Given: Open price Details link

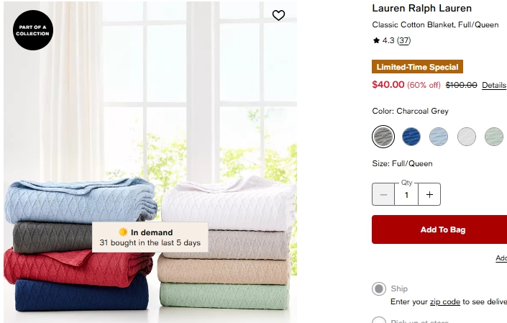Looking at the screenshot, I should click(494, 85).
